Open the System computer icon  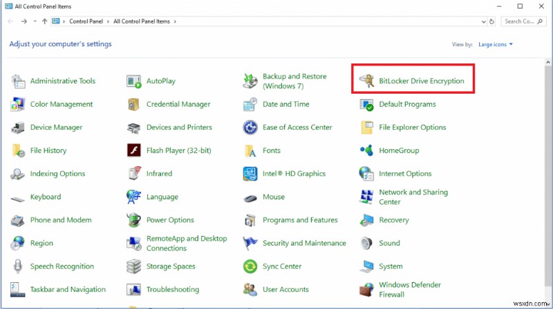[x=366, y=266]
